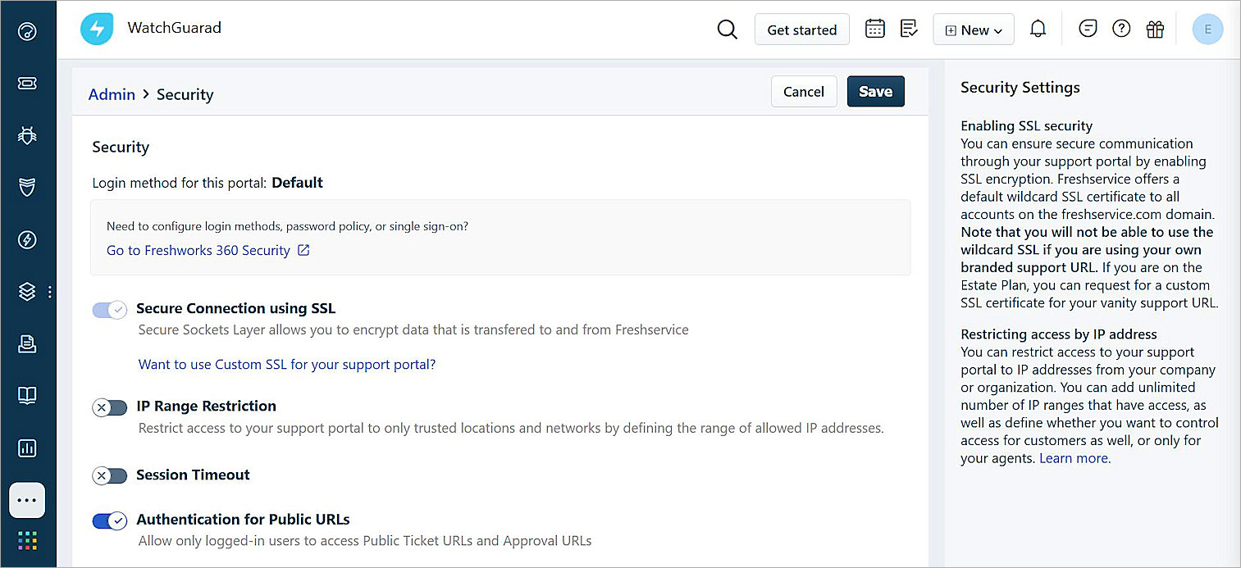Viewport: 1241px width, 568px height.
Task: Open the help menu question mark
Action: coord(1121,28)
